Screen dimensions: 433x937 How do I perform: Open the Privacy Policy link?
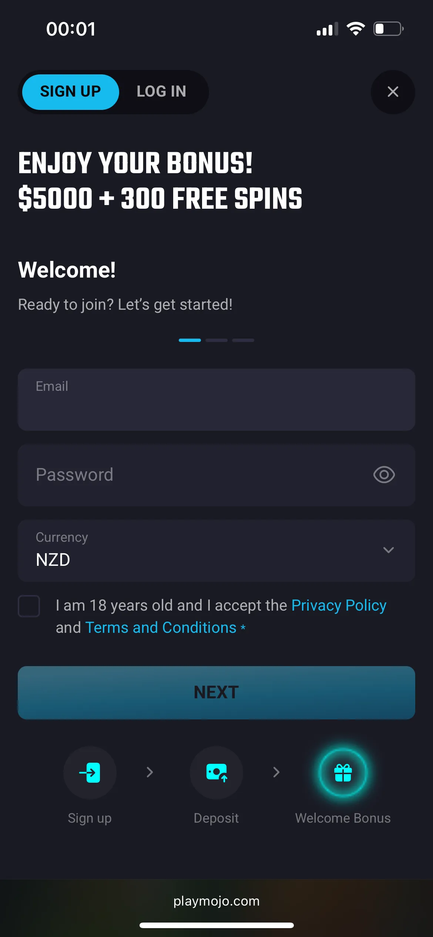pos(339,605)
